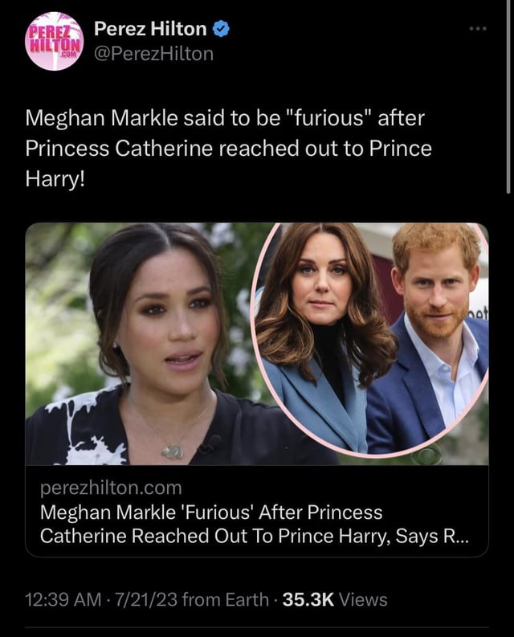Open the link card preview image

pos(257,344)
